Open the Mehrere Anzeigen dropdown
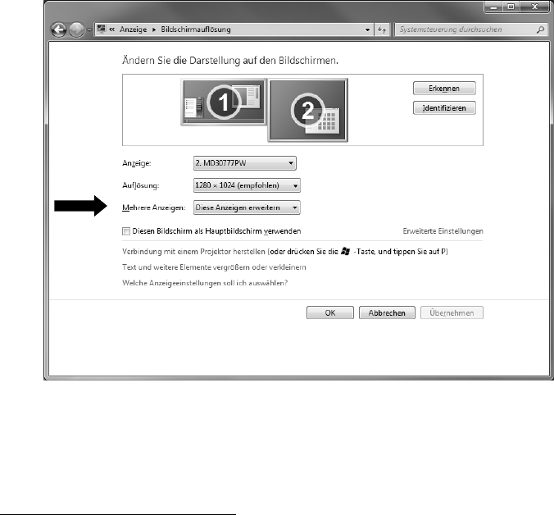This screenshot has height=515, width=554. click(247, 207)
